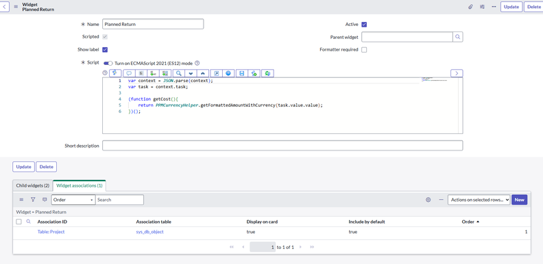Select the Widget associations tab
The height and width of the screenshot is (264, 543).
[x=80, y=185]
